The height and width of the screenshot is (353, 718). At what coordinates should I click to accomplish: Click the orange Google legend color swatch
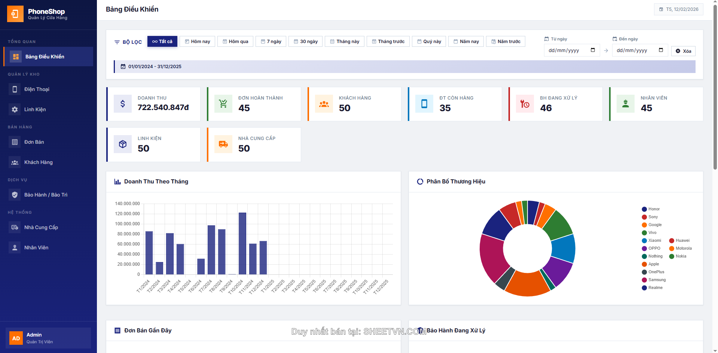point(644,225)
